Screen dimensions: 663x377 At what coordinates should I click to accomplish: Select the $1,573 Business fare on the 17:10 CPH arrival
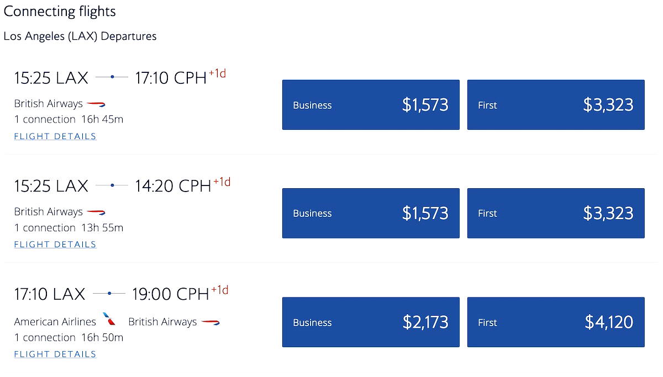tap(371, 105)
